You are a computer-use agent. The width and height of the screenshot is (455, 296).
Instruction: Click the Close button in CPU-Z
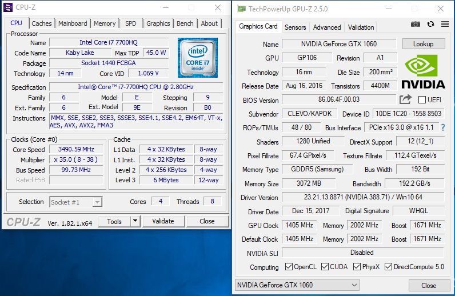[207, 221]
